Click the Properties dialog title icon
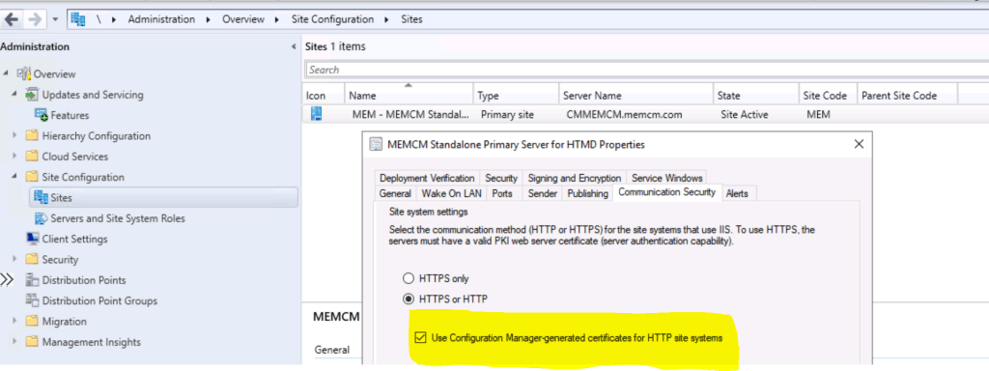This screenshot has width=989, height=371. click(x=376, y=145)
